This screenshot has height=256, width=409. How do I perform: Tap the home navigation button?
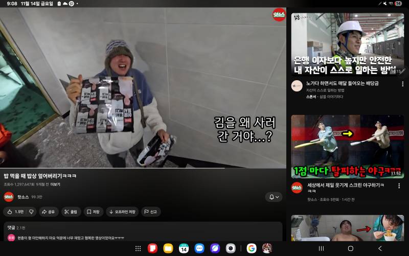(x=351, y=248)
